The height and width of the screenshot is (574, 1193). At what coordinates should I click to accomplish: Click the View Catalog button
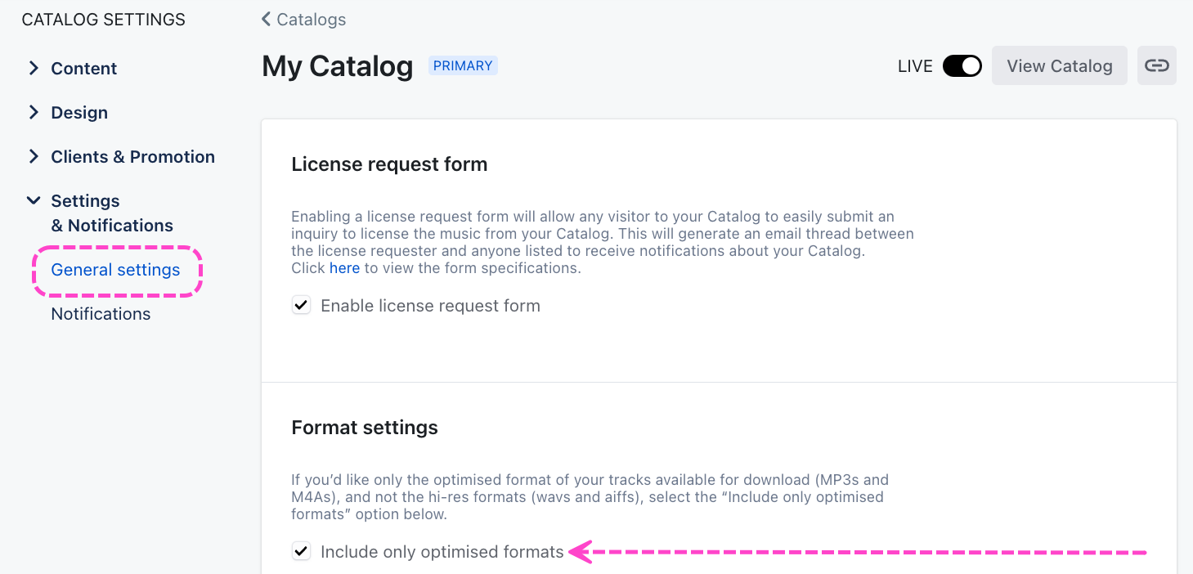[1059, 66]
